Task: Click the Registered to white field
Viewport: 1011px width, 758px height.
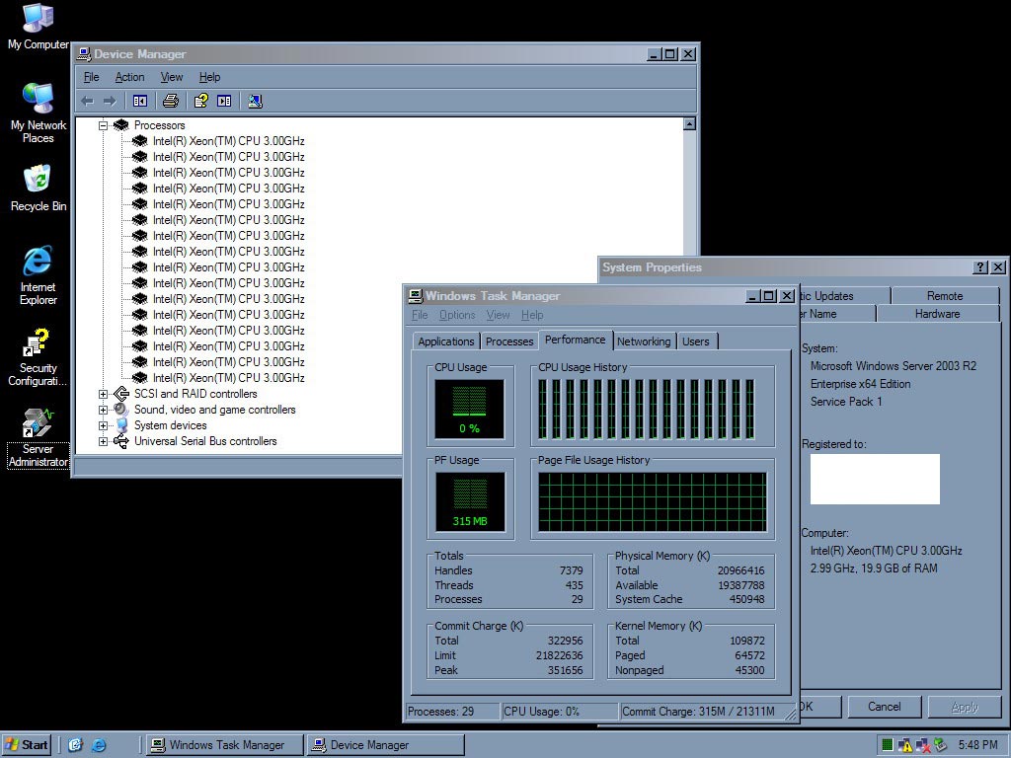Action: 875,479
